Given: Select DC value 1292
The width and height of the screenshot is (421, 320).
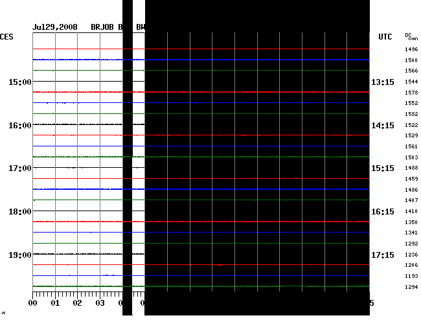Looking at the screenshot, I should (411, 244).
